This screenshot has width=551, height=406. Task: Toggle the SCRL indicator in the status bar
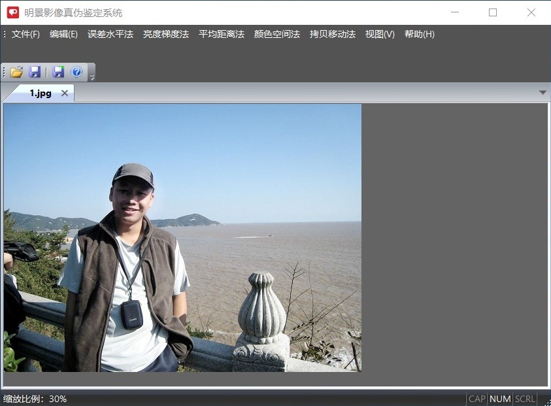point(524,399)
